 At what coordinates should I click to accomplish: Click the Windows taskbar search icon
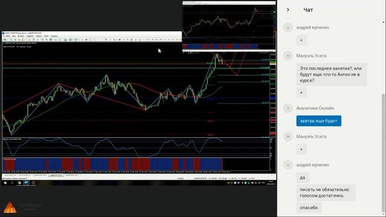pyautogui.click(x=12, y=183)
